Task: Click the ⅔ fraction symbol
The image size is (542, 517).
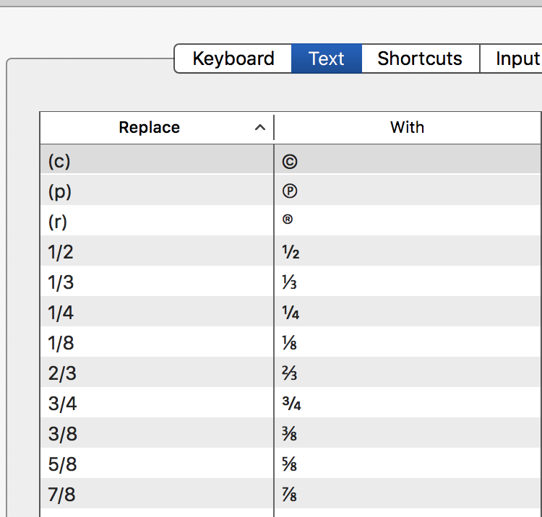Action: pyautogui.click(x=290, y=373)
